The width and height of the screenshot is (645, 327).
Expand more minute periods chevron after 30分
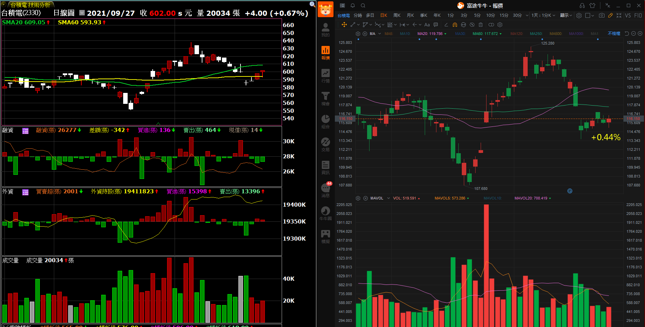527,15
